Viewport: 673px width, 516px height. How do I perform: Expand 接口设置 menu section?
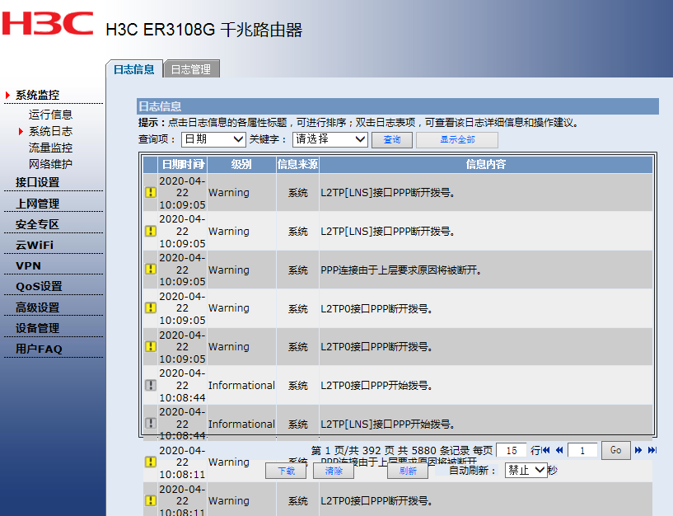(37, 182)
